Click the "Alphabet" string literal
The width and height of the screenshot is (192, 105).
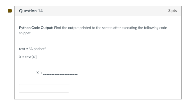(38, 49)
